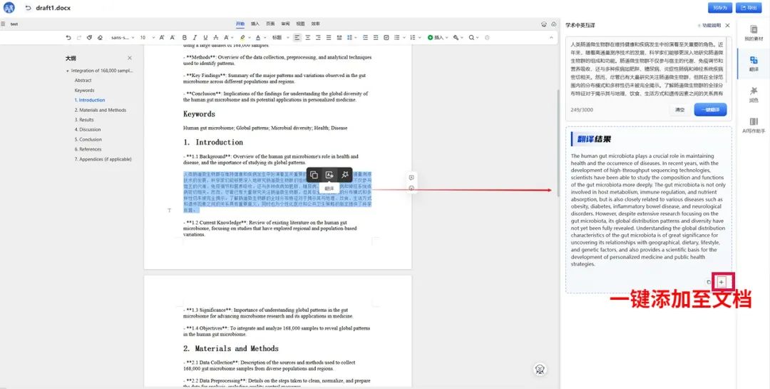This screenshot has height=389, width=770.
Task: Toggle bold formatting
Action: [x=185, y=37]
